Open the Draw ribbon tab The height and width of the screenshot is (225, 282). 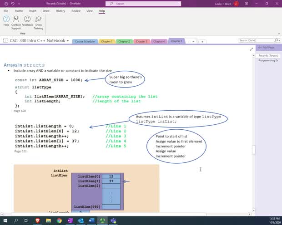click(46, 10)
